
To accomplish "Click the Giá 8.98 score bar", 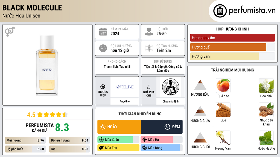I will pyautogui.click(x=69, y=149).
